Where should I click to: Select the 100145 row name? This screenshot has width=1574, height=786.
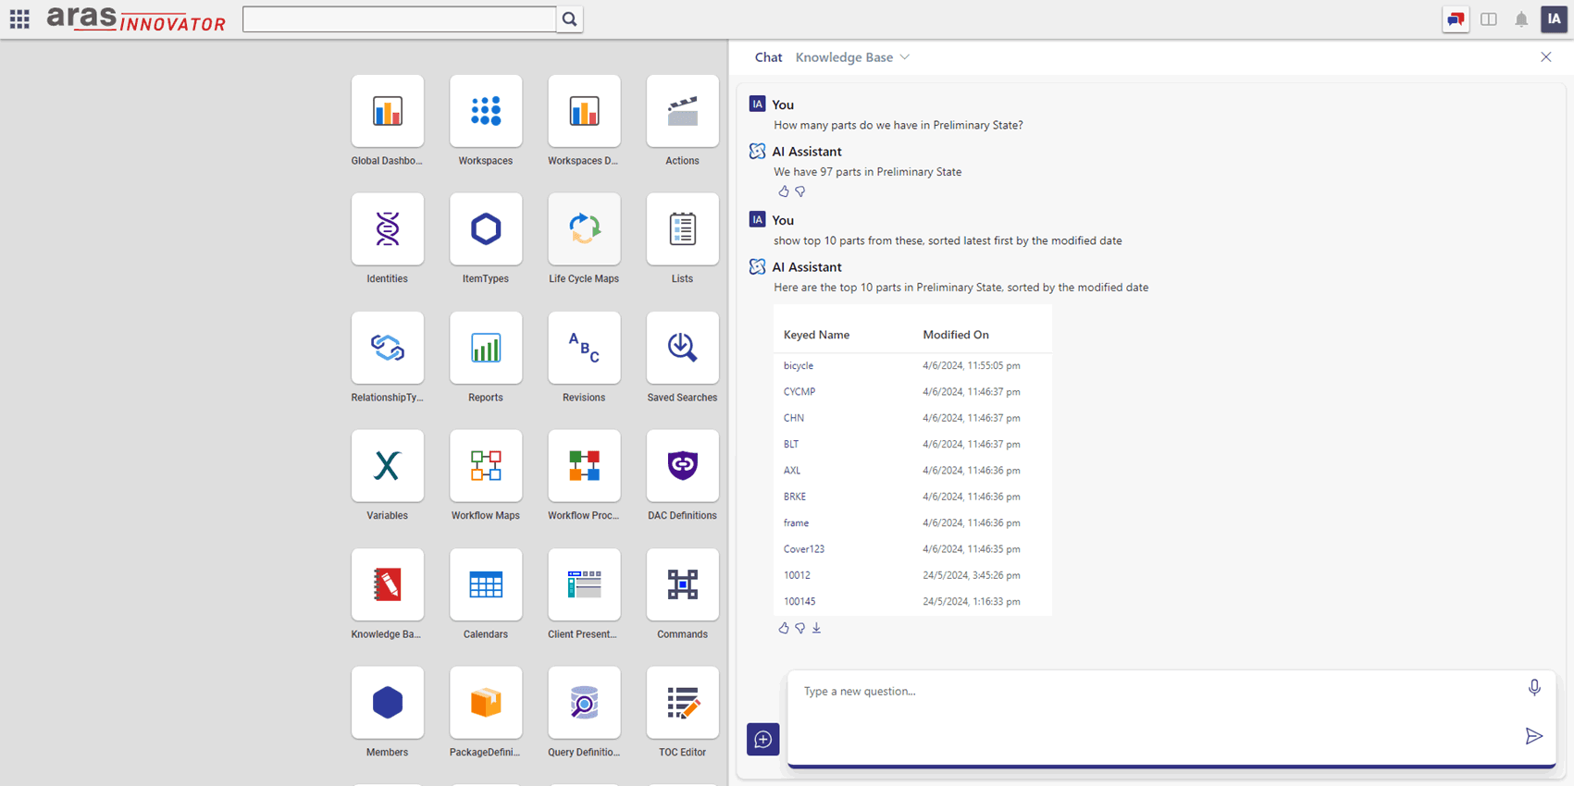pos(799,602)
